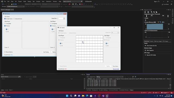Click the Break All pause icon
The width and height of the screenshot is (174, 98).
coord(80,4)
